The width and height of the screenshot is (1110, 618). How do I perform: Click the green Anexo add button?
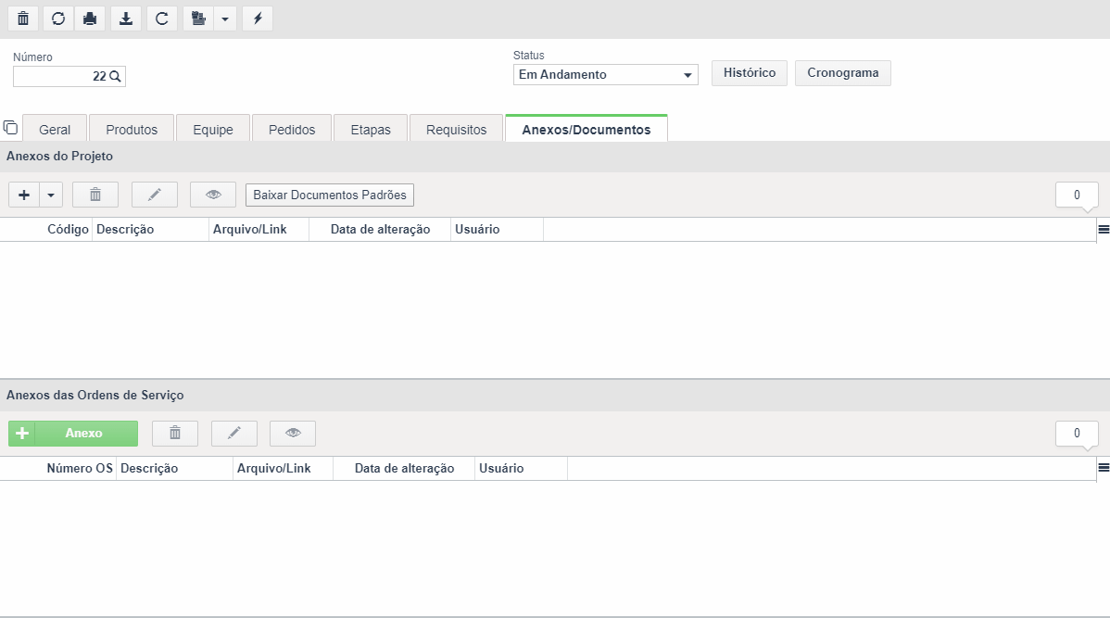73,434
